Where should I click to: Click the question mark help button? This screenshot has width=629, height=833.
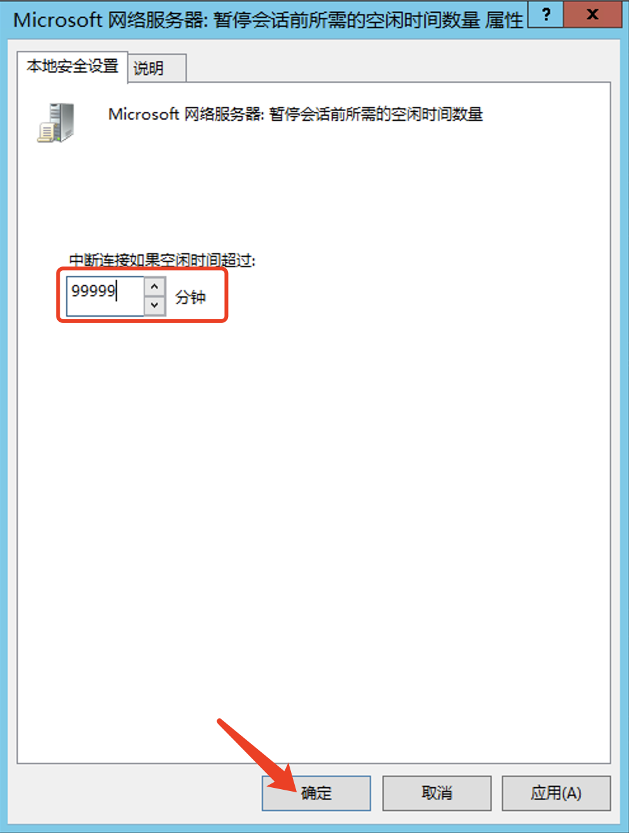point(545,15)
